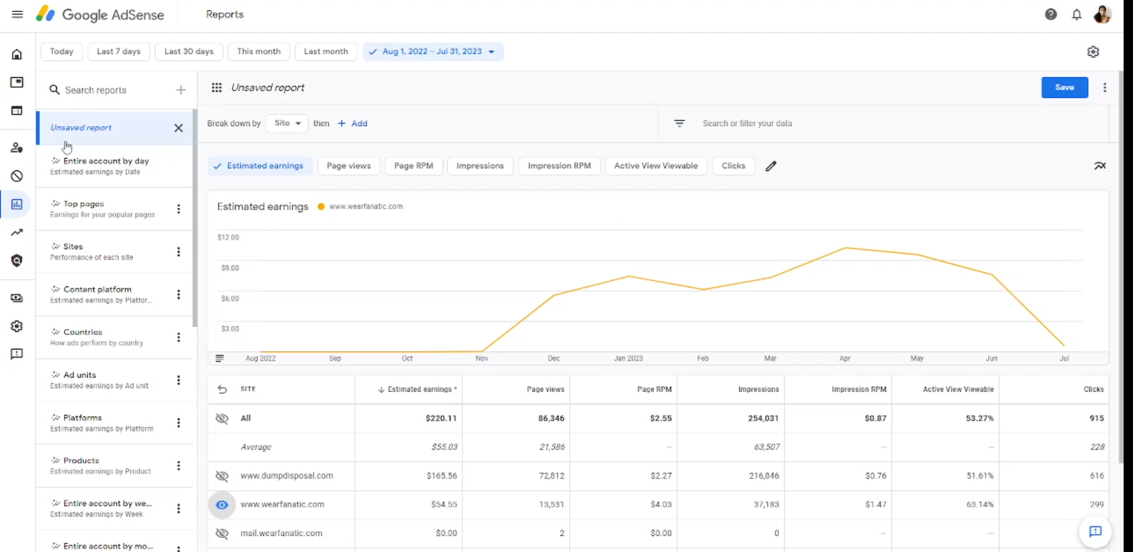Toggle the Page views metric chip
Viewport: 1133px width, 552px height.
349,166
